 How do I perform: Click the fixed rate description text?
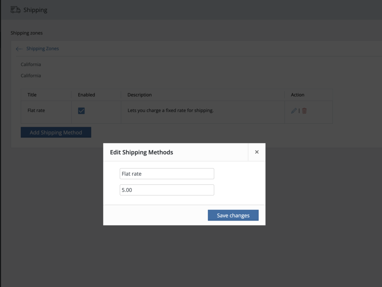[170, 110]
